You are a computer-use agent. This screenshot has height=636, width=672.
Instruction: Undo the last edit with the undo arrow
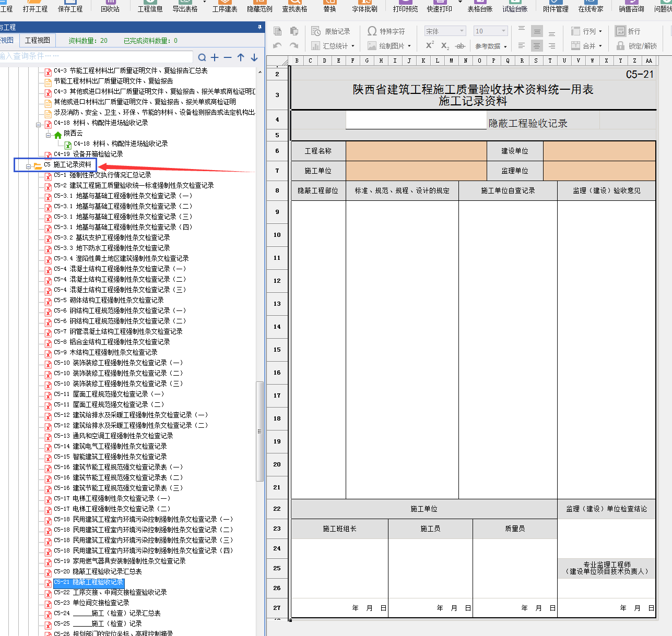(278, 46)
